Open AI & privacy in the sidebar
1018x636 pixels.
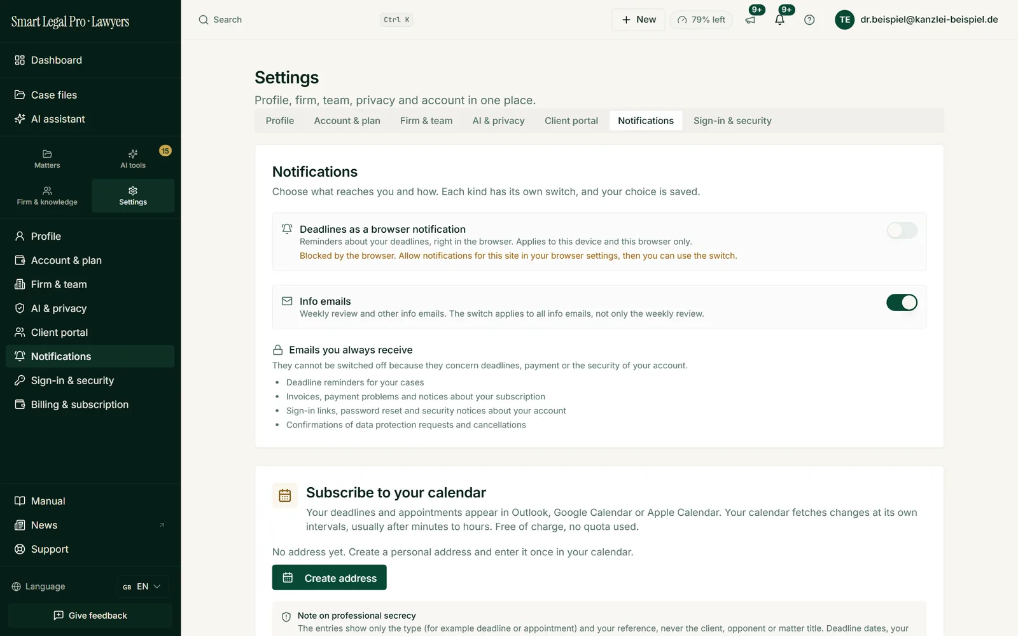pos(90,308)
